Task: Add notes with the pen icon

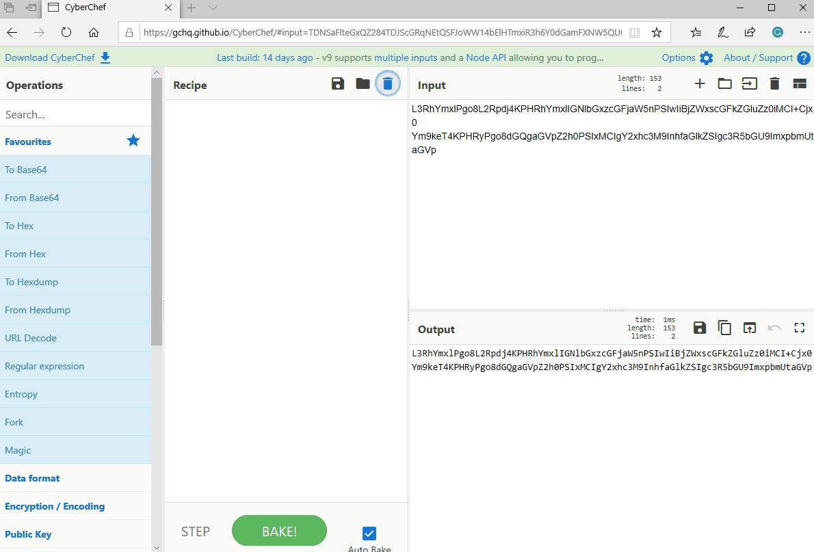Action: coord(722,33)
